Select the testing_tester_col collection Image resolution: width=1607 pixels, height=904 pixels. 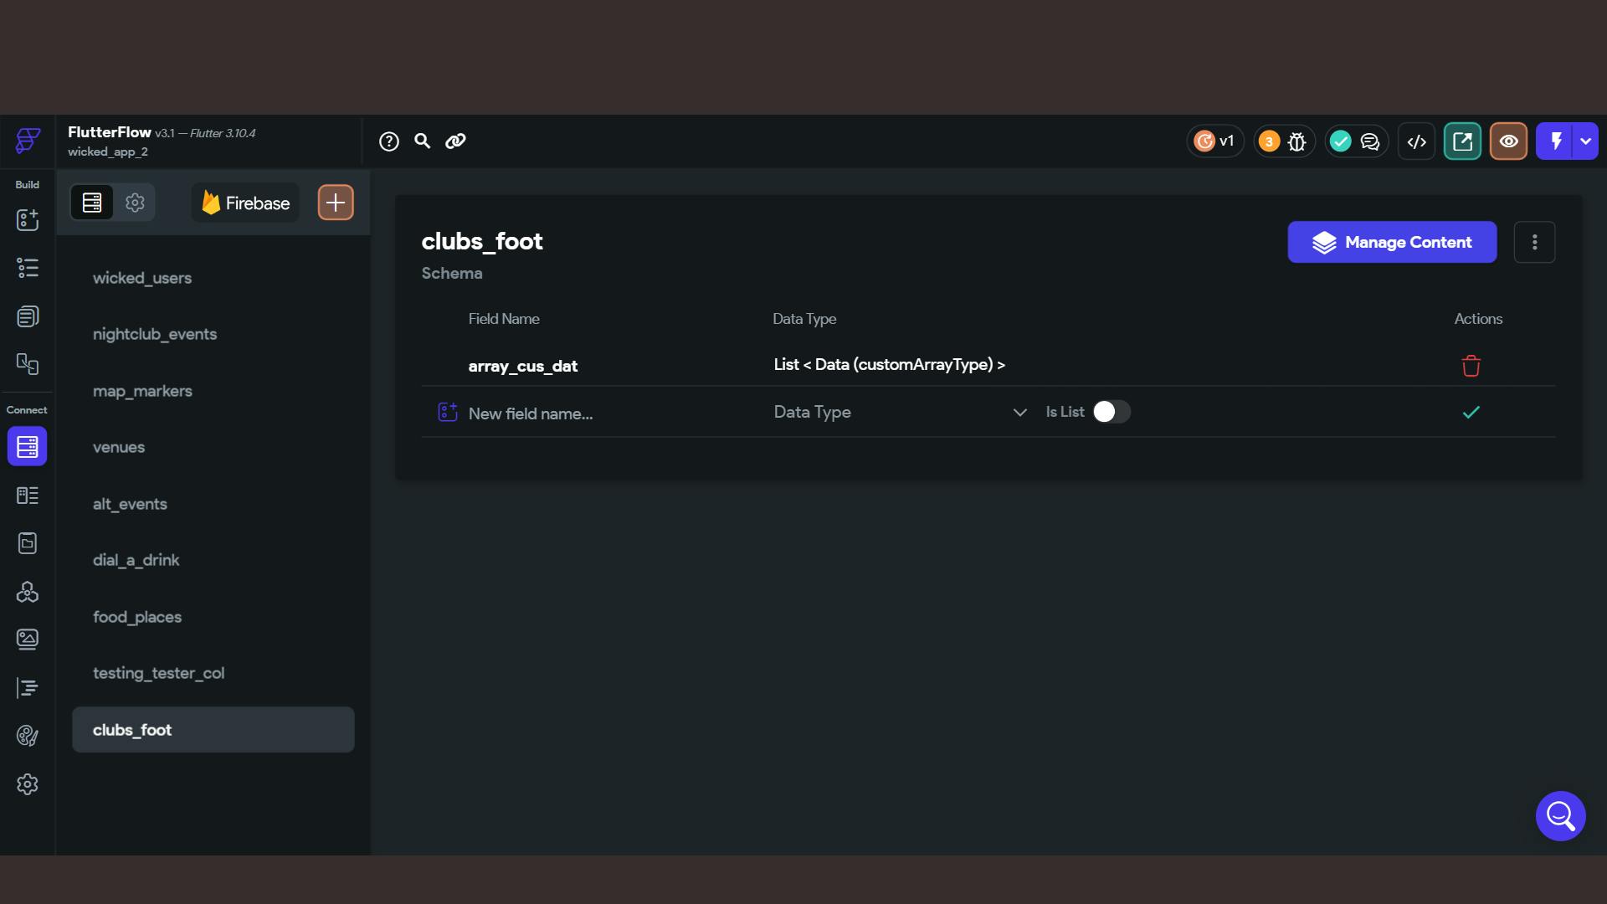coord(158,673)
